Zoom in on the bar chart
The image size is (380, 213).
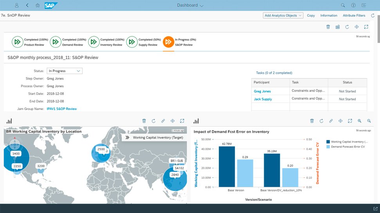(x=359, y=121)
